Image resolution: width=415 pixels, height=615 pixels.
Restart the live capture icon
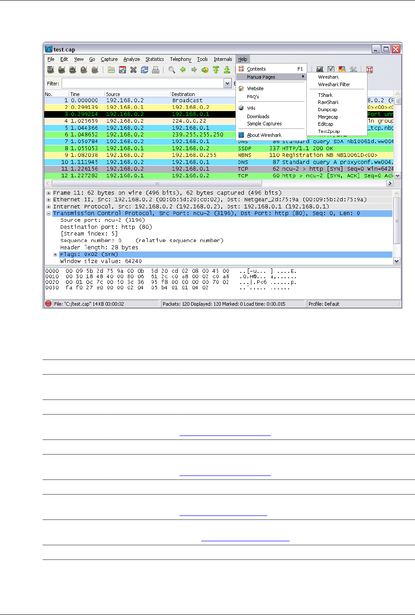pyautogui.click(x=95, y=70)
